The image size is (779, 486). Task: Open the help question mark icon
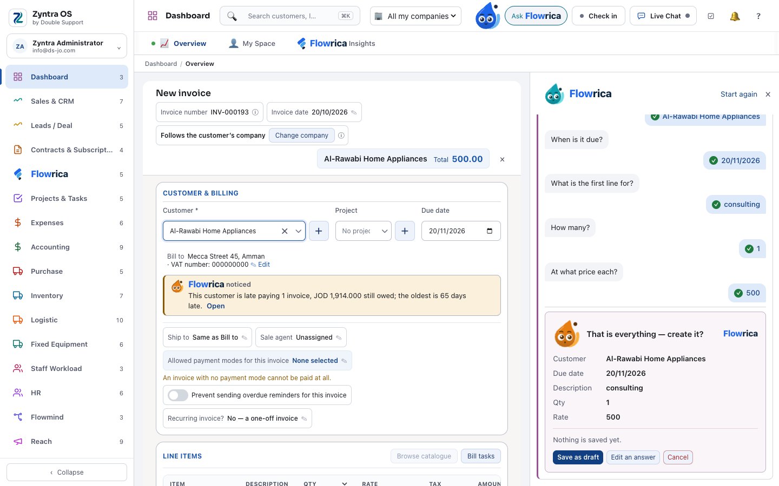click(x=758, y=16)
